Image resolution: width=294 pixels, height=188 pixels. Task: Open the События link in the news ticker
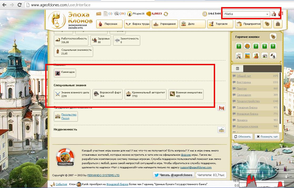pos(61,184)
